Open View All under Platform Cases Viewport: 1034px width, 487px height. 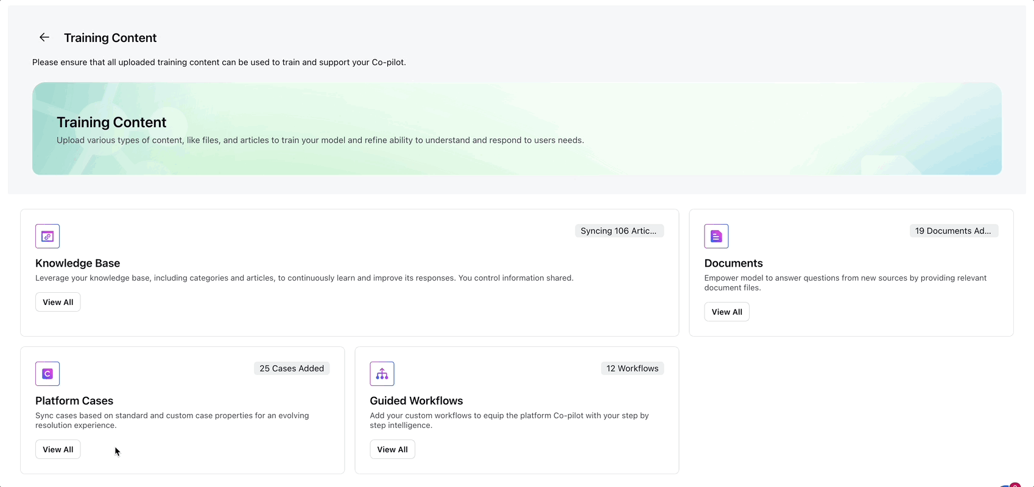click(58, 449)
